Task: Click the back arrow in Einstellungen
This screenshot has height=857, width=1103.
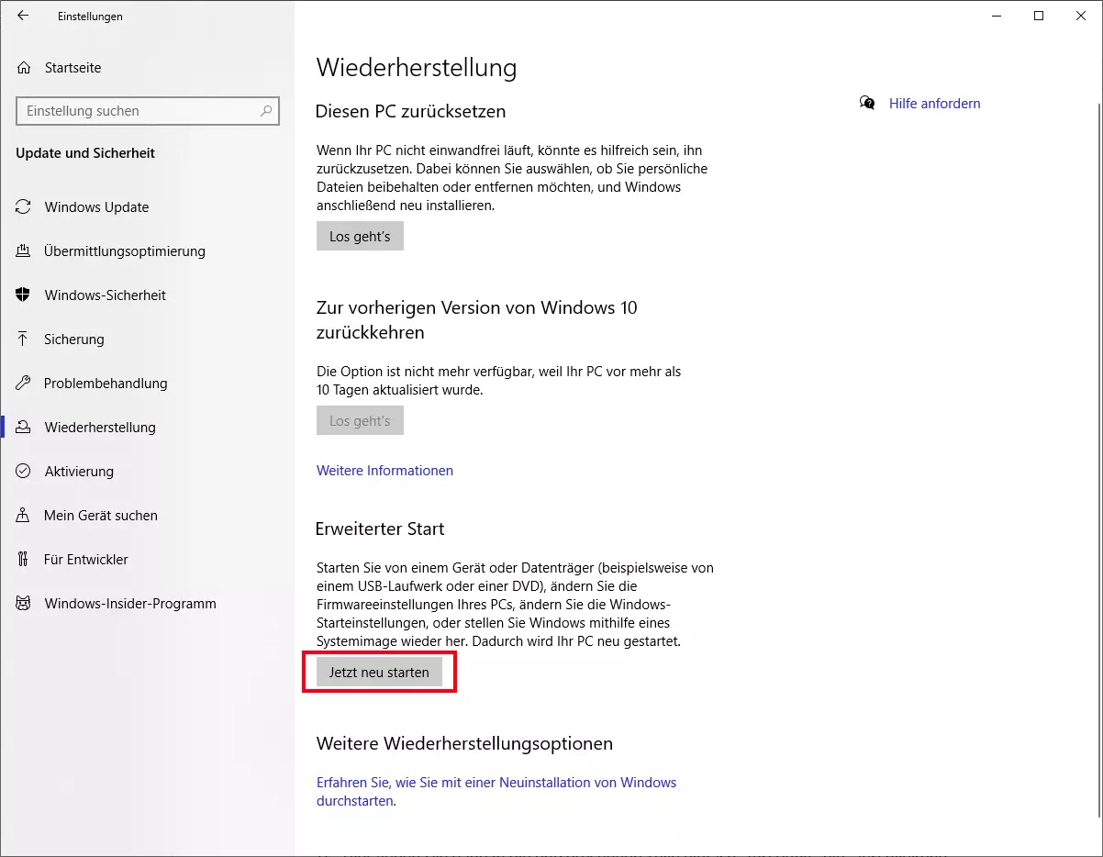Action: pos(23,16)
